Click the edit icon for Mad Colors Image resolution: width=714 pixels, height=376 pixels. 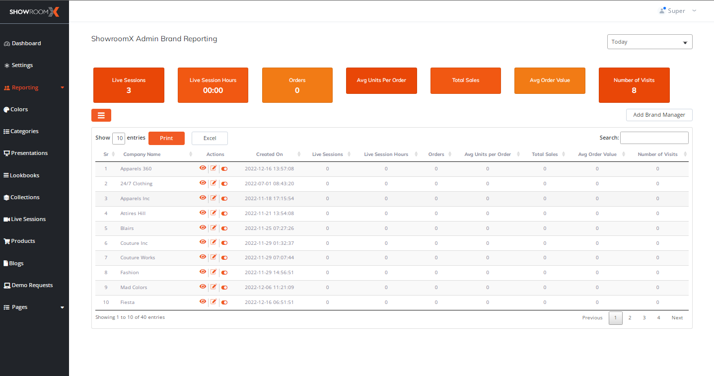point(214,287)
